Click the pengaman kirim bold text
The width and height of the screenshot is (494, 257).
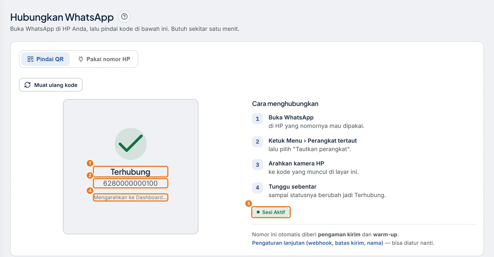(x=340, y=235)
